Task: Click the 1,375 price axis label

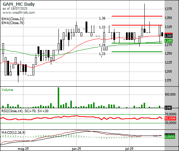Action: point(168,9)
